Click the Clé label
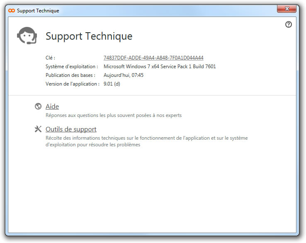Image resolution: width=306 pixels, height=243 pixels. 50,58
